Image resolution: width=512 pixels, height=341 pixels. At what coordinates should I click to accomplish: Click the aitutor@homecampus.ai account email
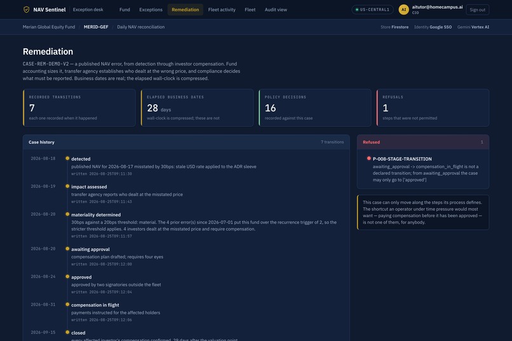point(437,7)
